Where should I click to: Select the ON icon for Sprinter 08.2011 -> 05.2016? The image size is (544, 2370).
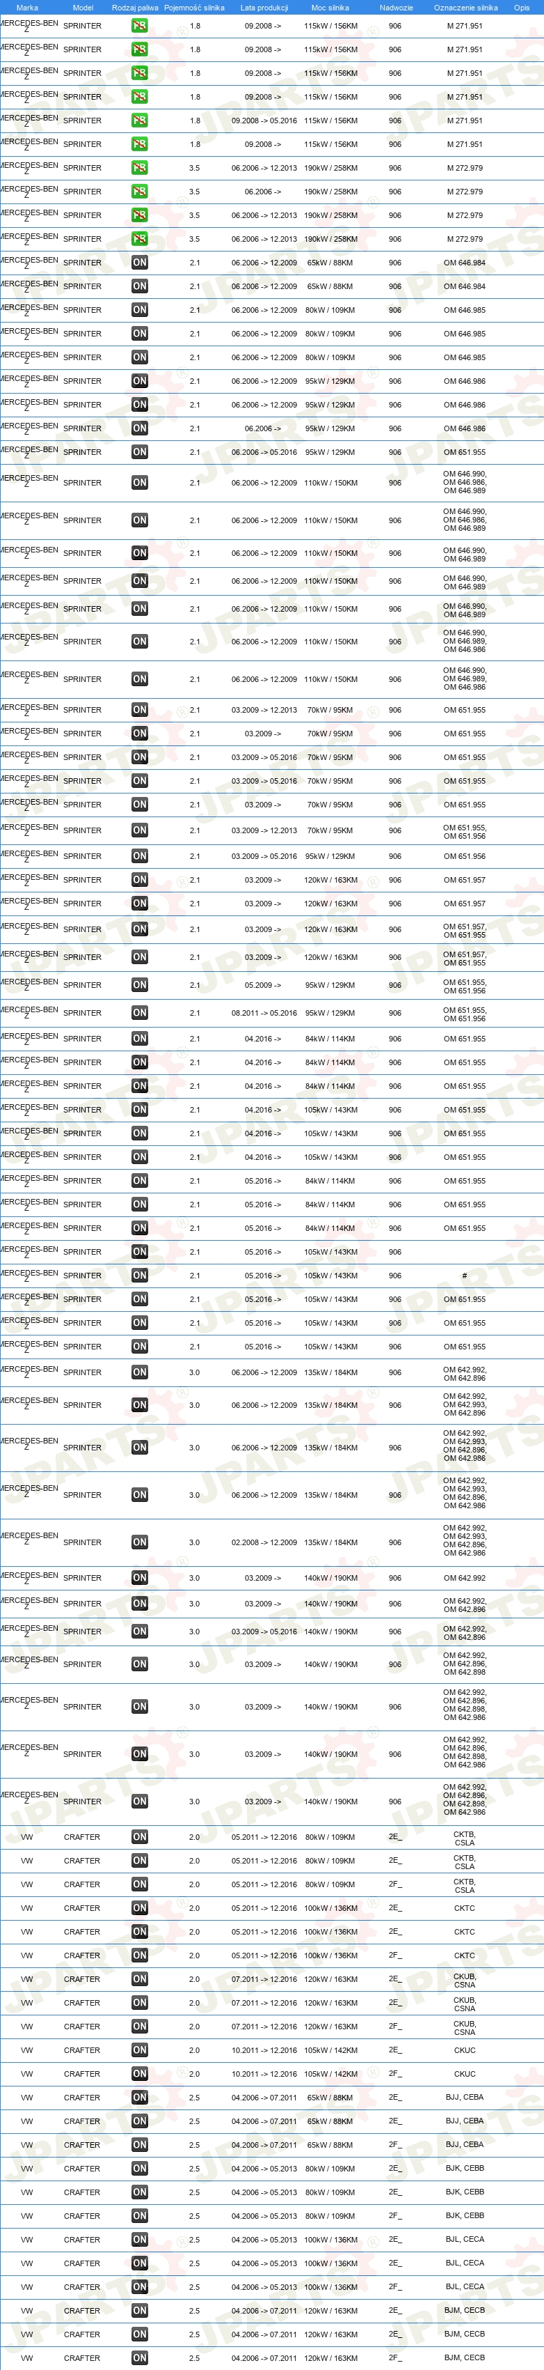tap(140, 1013)
